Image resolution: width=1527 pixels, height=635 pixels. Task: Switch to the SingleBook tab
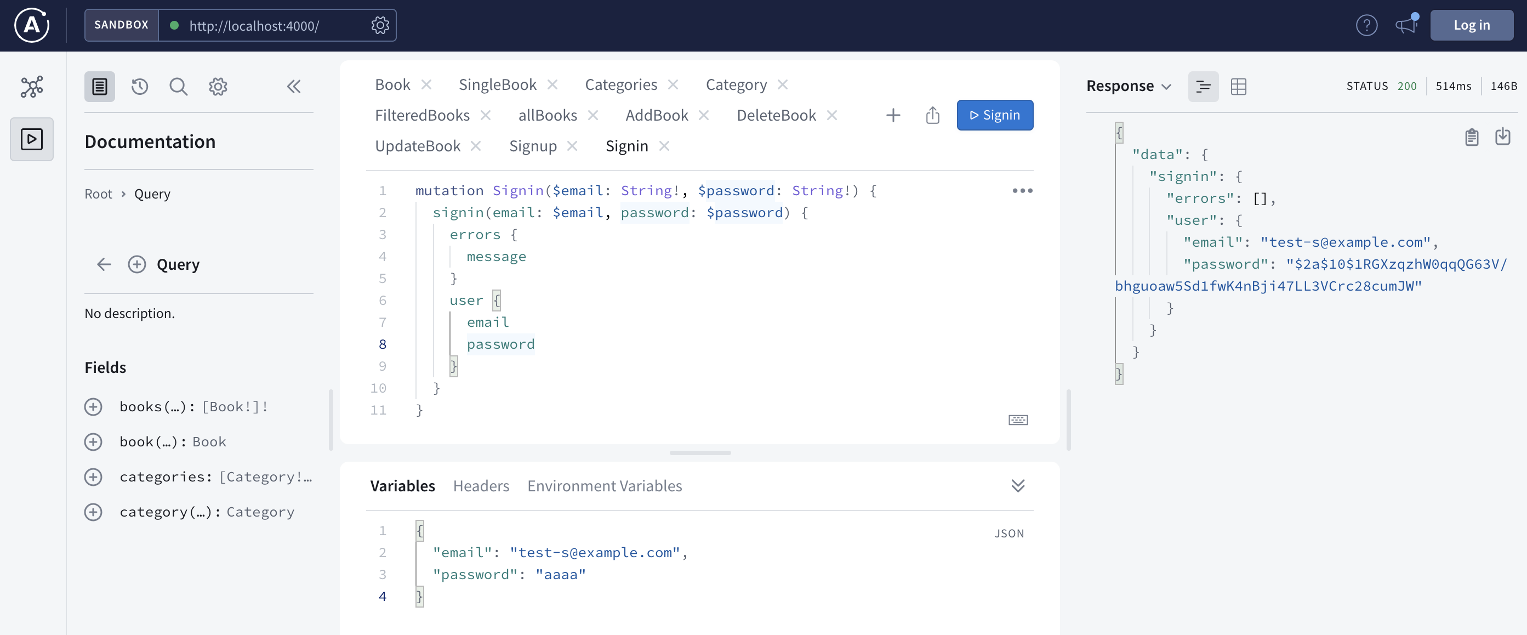[497, 85]
